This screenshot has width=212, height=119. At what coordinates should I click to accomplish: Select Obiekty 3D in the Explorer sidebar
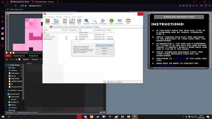coord(15,102)
